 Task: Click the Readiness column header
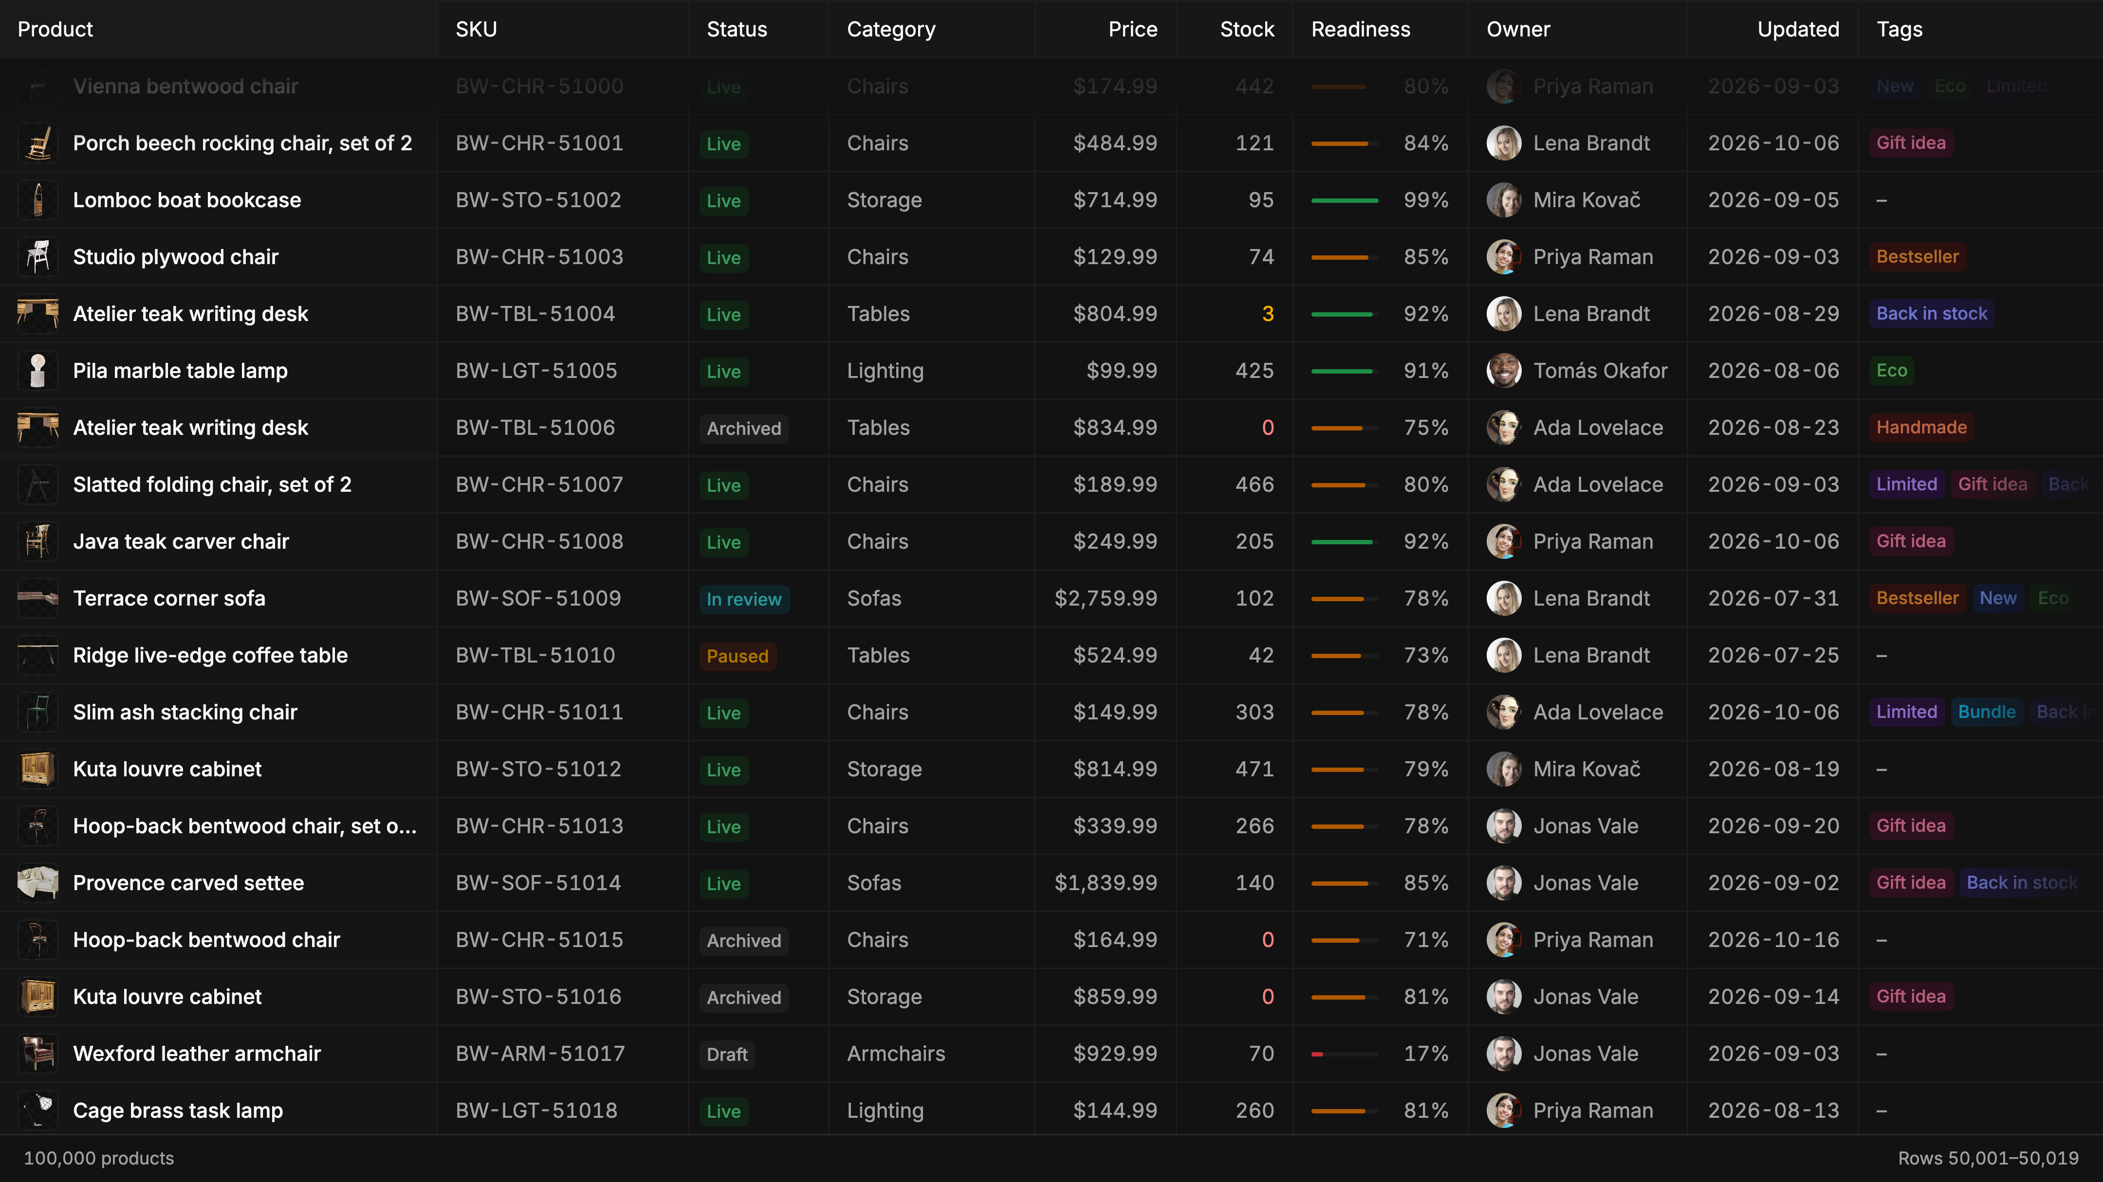point(1360,29)
